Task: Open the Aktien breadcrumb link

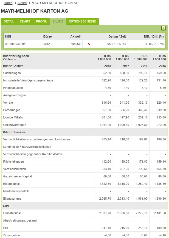Action: pos(22,3)
